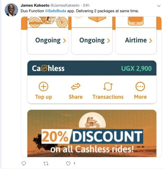Click the phone airtime illustration
Viewport: 164px width, 169px height.
(x=136, y=21)
